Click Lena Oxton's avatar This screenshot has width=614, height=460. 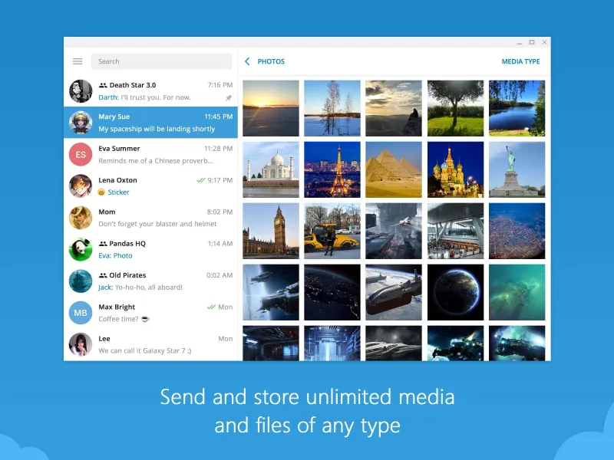click(x=81, y=186)
